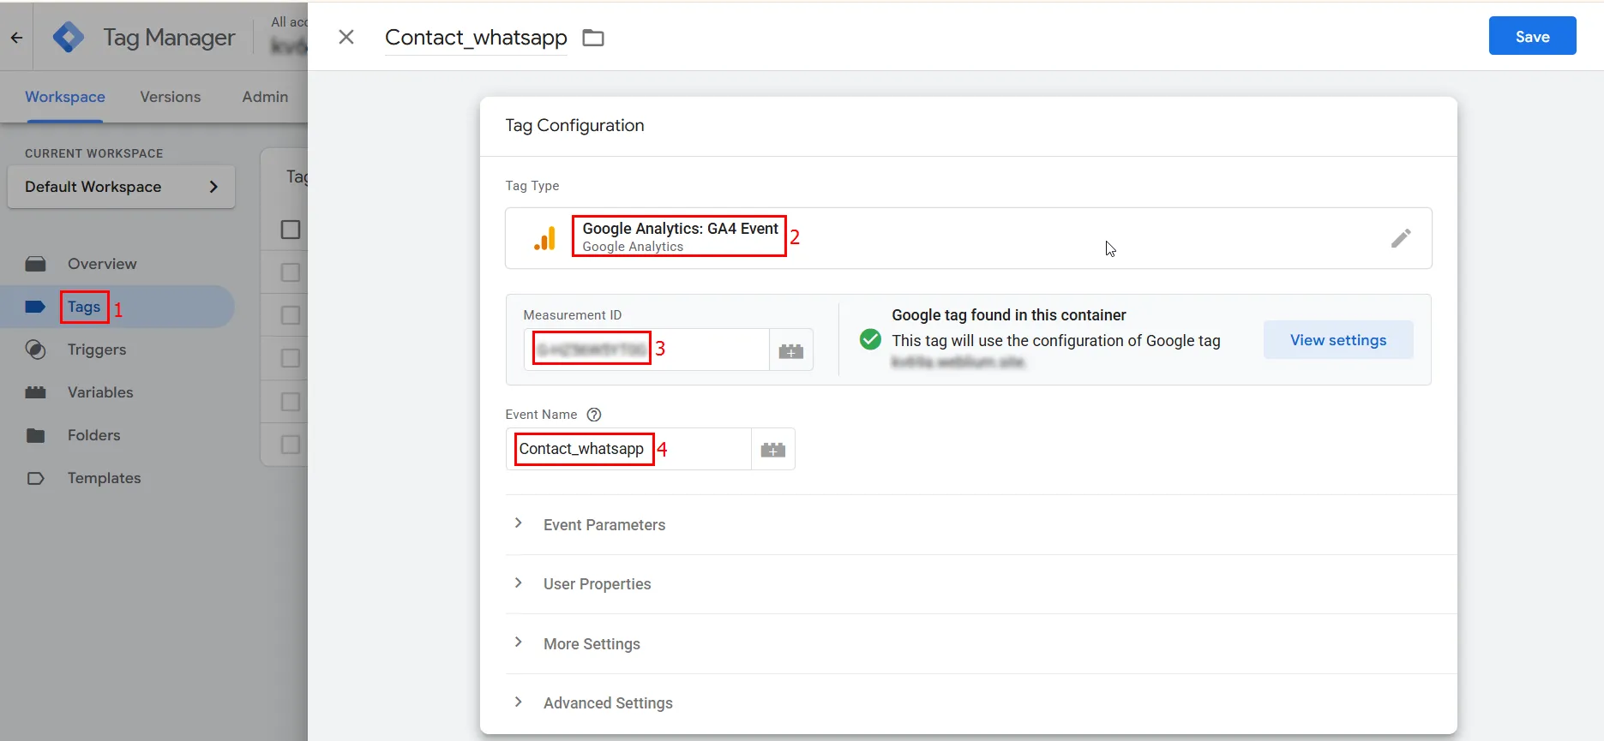This screenshot has height=741, width=1604.
Task: Click the Folders icon in sidebar
Action: coord(35,435)
